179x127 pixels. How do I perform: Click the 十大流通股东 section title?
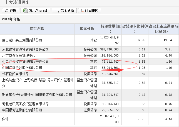tap(17, 3)
